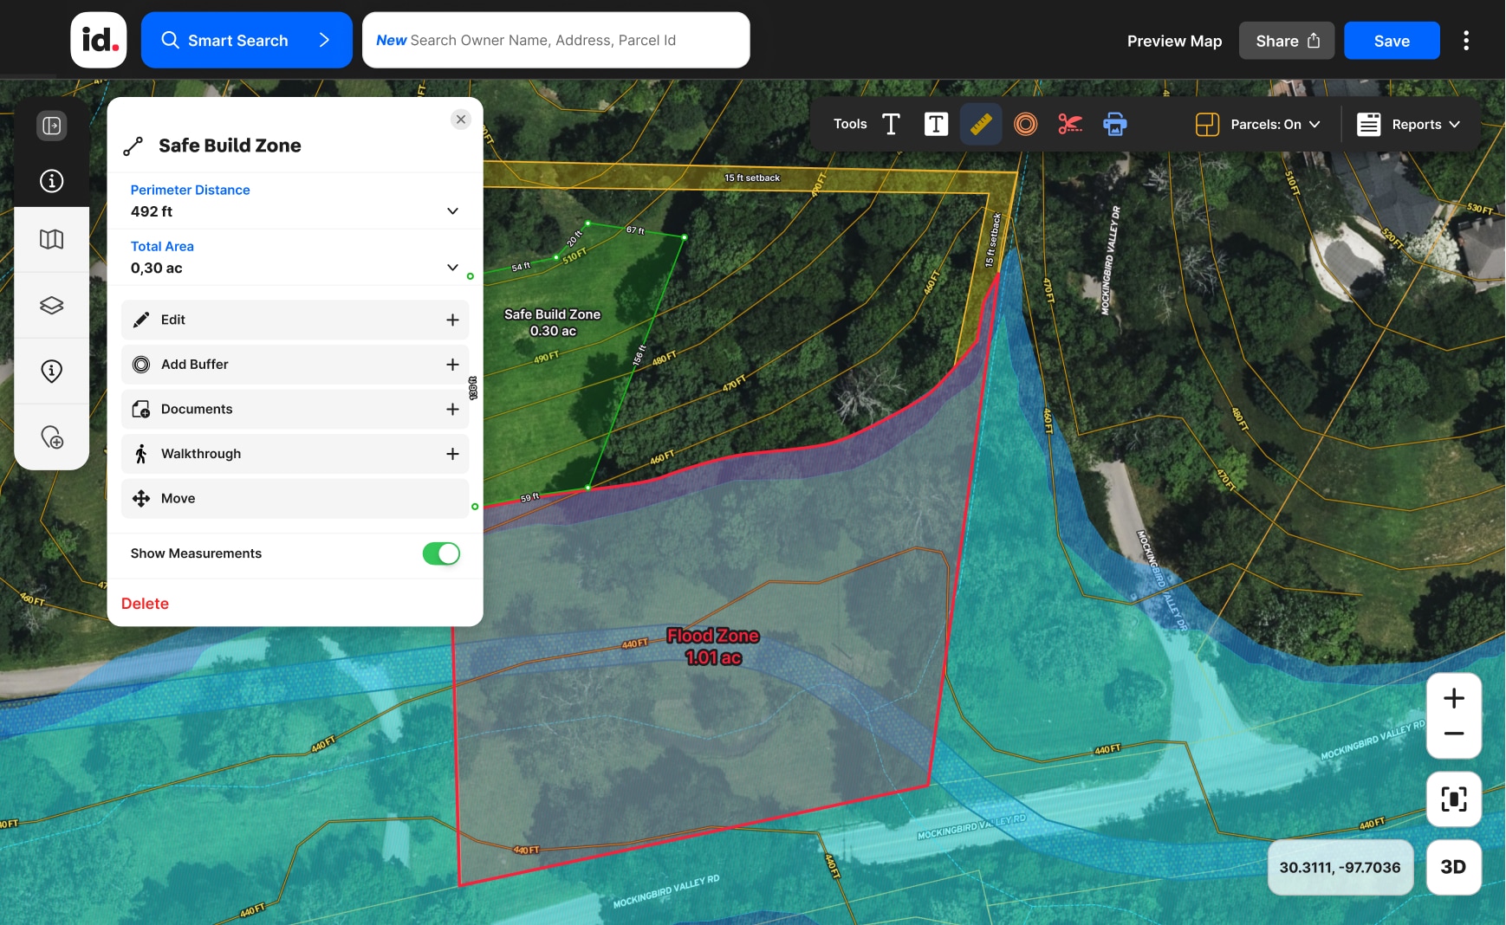Viewport: 1506px width, 925px height.
Task: Select the Buffer tool from Tools bar
Action: point(1025,124)
